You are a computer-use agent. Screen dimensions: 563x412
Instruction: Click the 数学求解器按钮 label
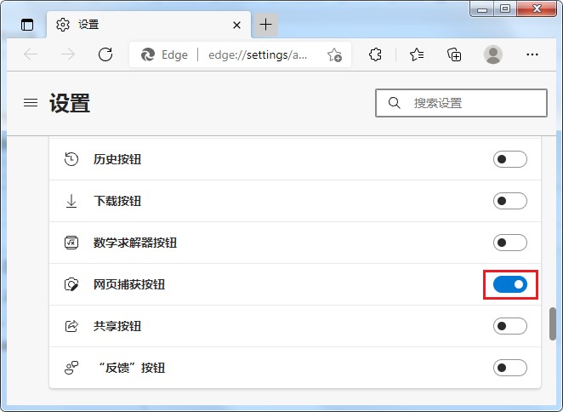(x=135, y=243)
